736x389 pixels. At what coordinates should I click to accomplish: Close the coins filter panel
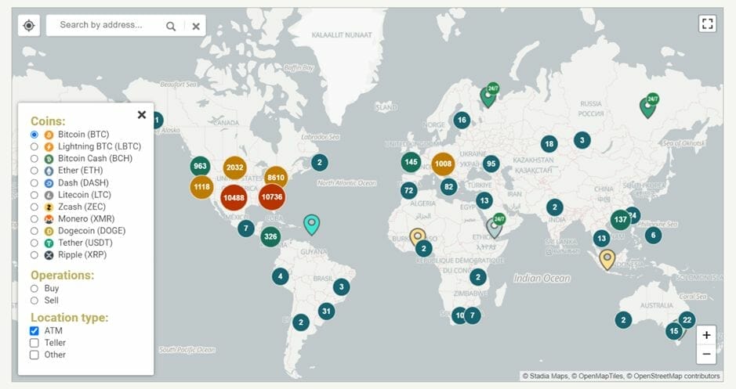point(142,115)
